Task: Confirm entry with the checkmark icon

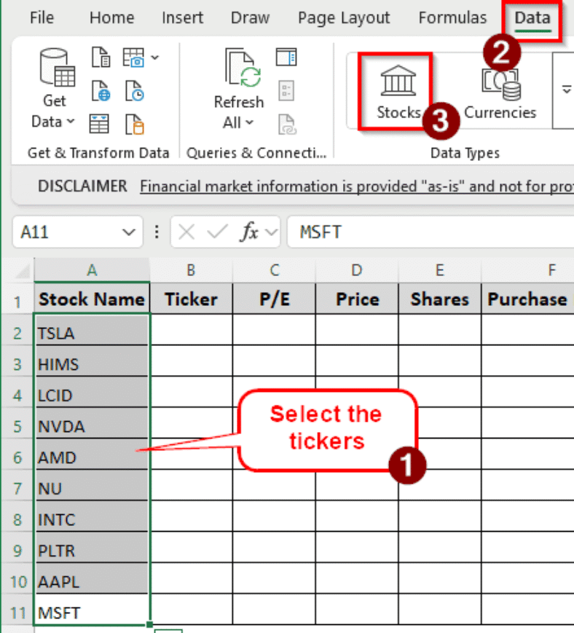Action: pyautogui.click(x=217, y=232)
